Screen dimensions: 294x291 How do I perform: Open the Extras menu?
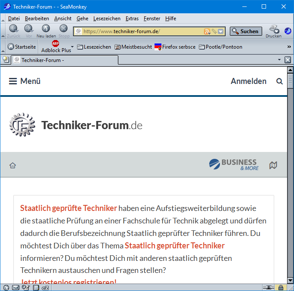(x=132, y=19)
